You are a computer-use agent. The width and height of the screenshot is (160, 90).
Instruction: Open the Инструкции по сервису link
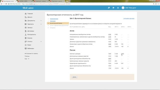(x=31, y=53)
